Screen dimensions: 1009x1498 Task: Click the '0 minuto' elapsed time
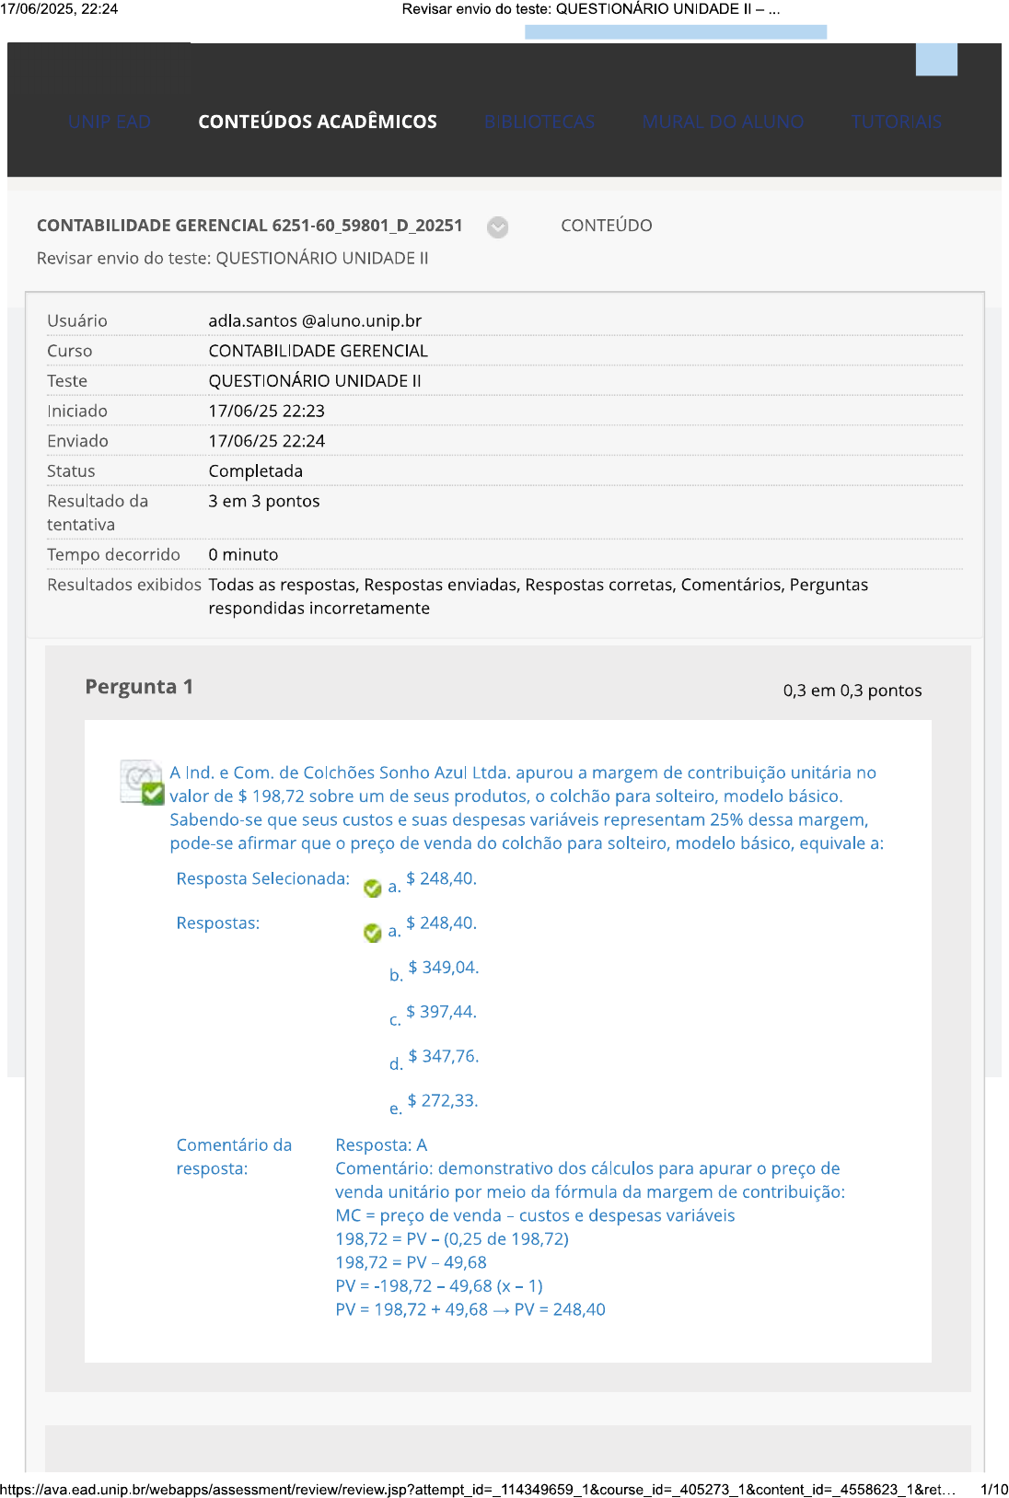(x=243, y=554)
